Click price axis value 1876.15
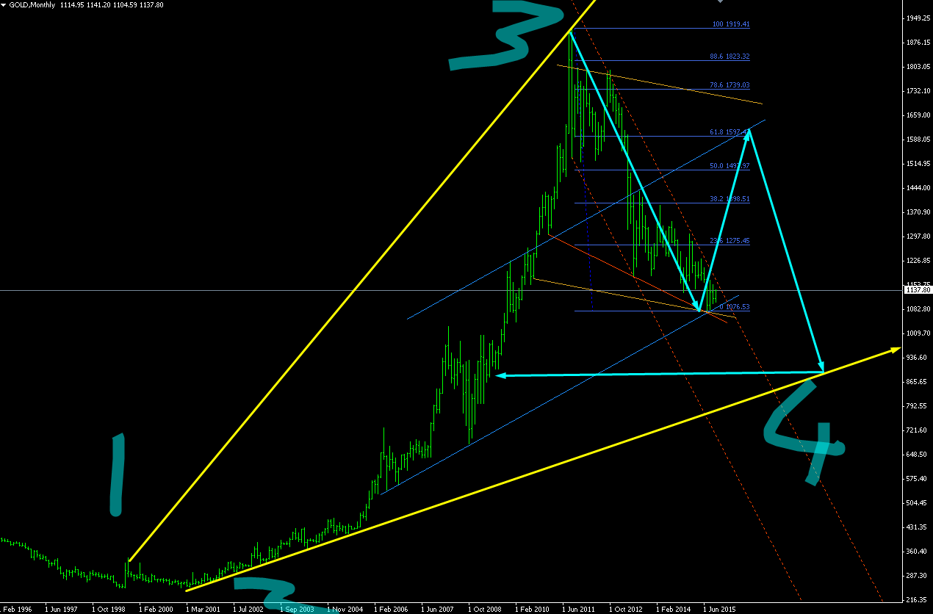933x614 pixels. (x=920, y=42)
